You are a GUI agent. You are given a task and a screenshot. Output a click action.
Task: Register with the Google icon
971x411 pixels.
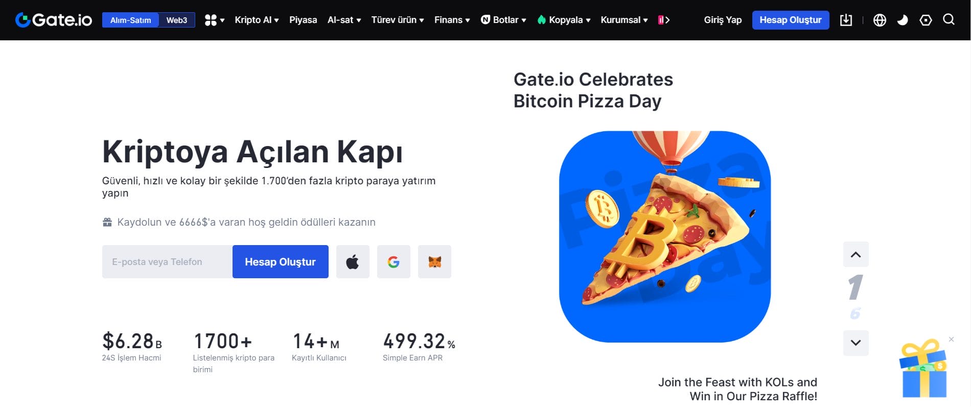coord(394,261)
